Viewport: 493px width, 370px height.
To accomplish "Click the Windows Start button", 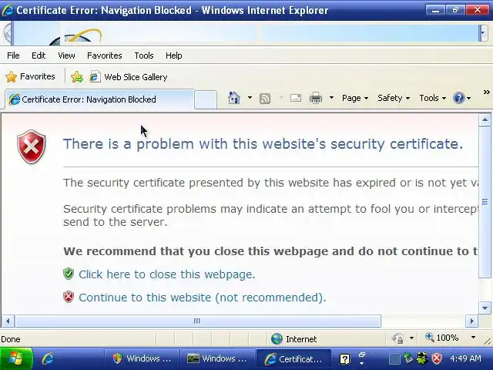I will 16,358.
